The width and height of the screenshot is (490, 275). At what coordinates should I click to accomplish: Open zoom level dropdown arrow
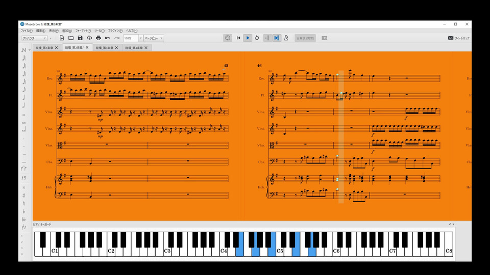pos(141,38)
